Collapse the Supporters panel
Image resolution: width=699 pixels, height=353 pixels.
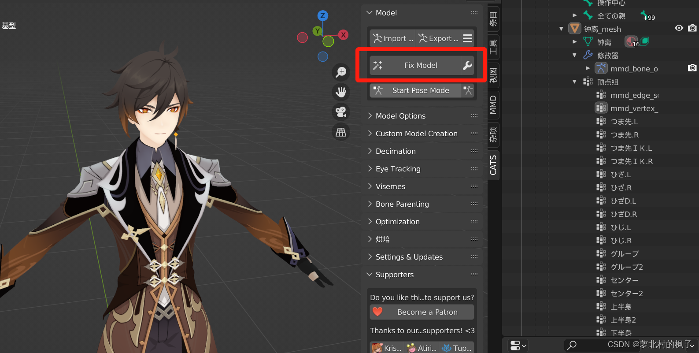370,275
